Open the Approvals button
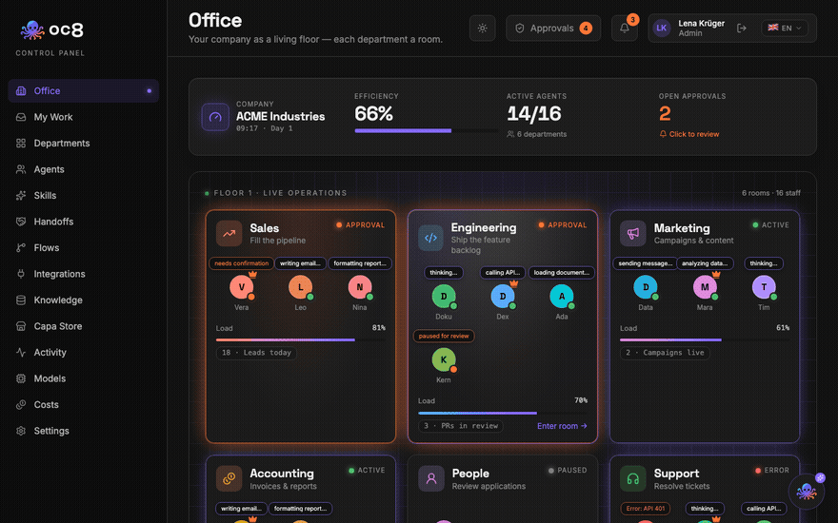Viewport: 838px width, 523px height. (x=553, y=29)
